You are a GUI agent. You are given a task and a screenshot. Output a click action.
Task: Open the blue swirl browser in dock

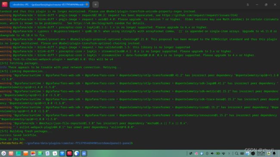click(x=77, y=153)
